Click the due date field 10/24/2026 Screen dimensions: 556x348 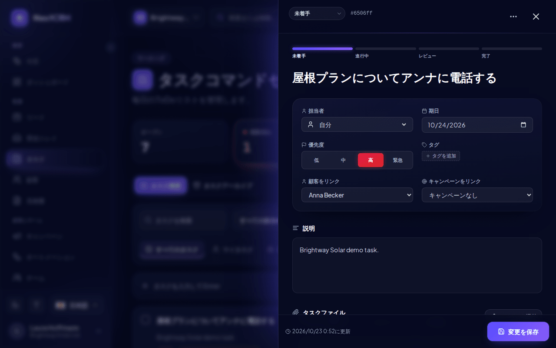pos(477,125)
